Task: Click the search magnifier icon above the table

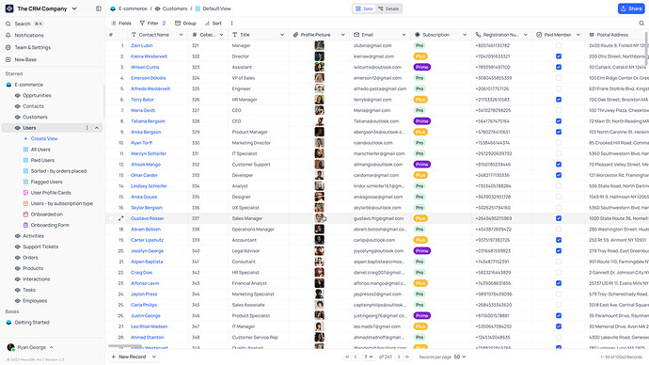Action: 641,24
